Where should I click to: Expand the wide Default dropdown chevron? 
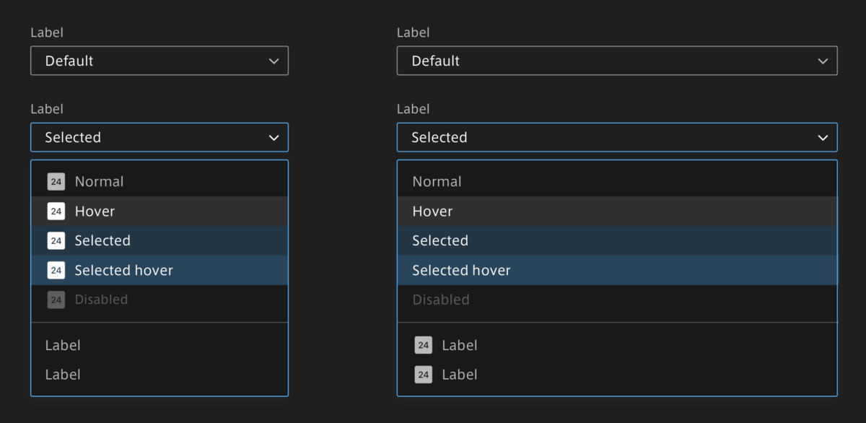click(823, 61)
